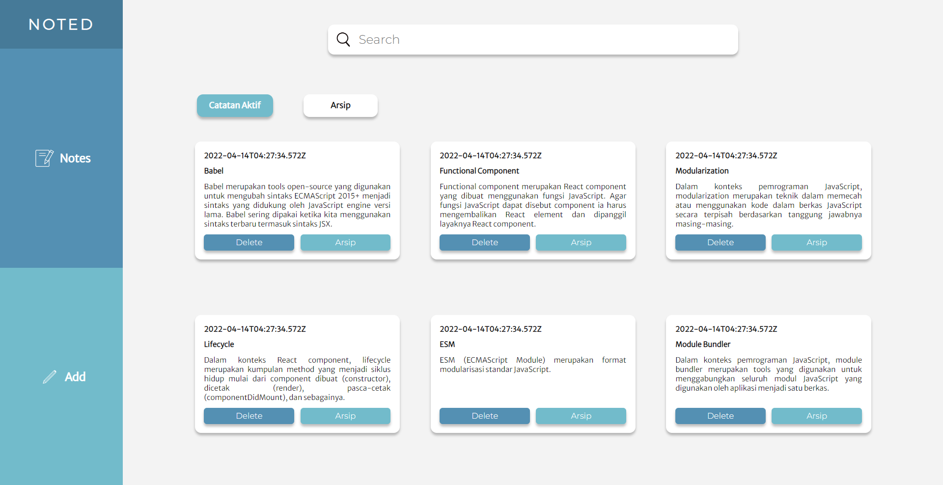Archive the Modularization note
The height and width of the screenshot is (485, 943).
pyautogui.click(x=817, y=242)
